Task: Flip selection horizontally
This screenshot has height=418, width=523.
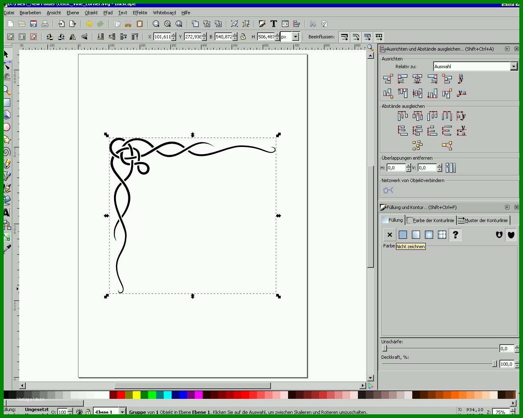Action: coord(73,37)
